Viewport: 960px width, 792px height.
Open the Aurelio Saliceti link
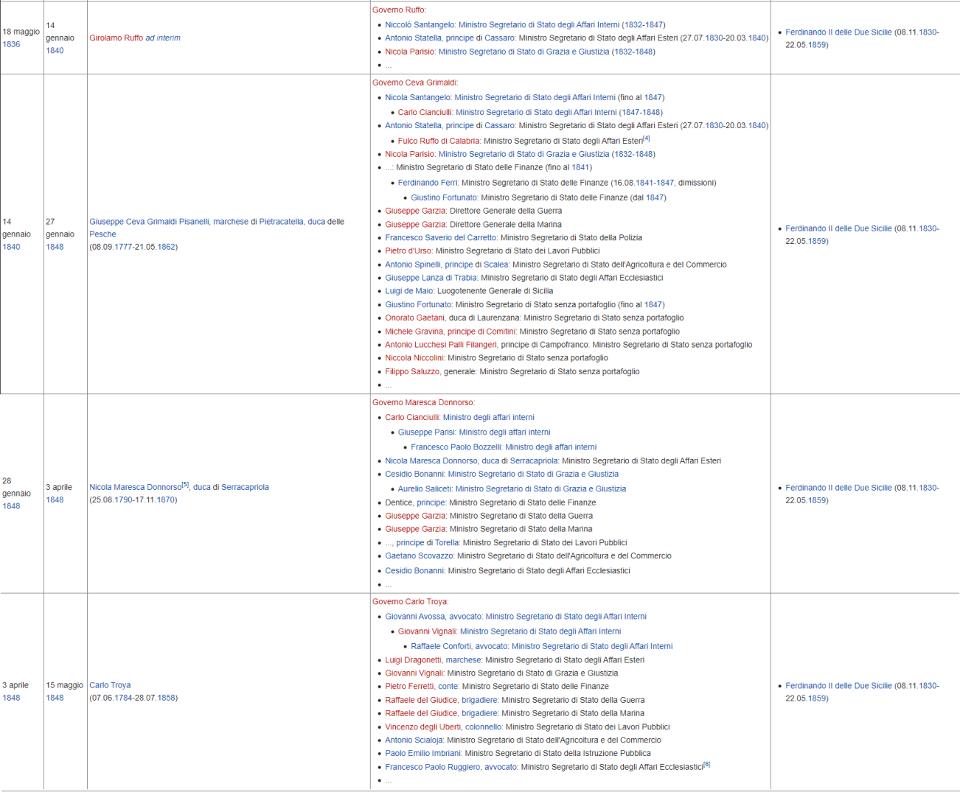[425, 489]
